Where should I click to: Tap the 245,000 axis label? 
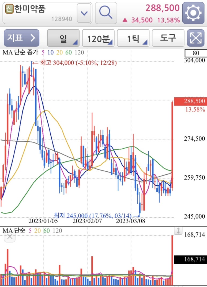pyautogui.click(x=194, y=216)
